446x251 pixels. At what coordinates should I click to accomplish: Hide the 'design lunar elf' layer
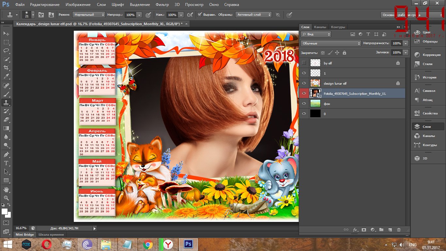tap(304, 83)
